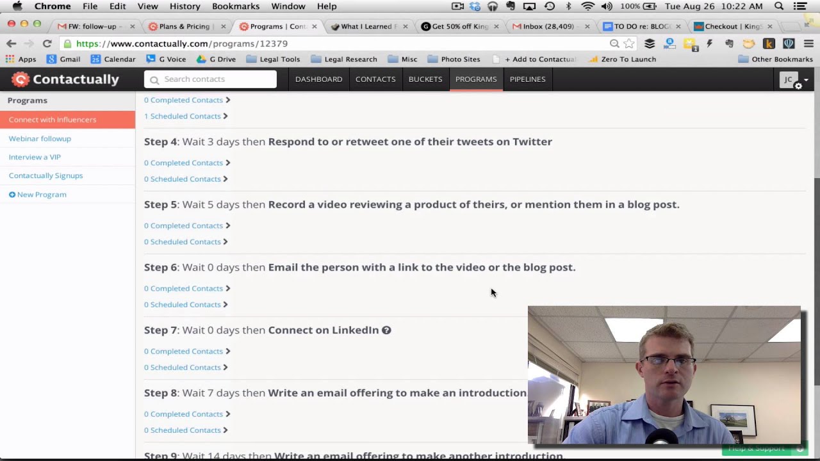
Task: Switch to the Buckets tab
Action: 425,79
